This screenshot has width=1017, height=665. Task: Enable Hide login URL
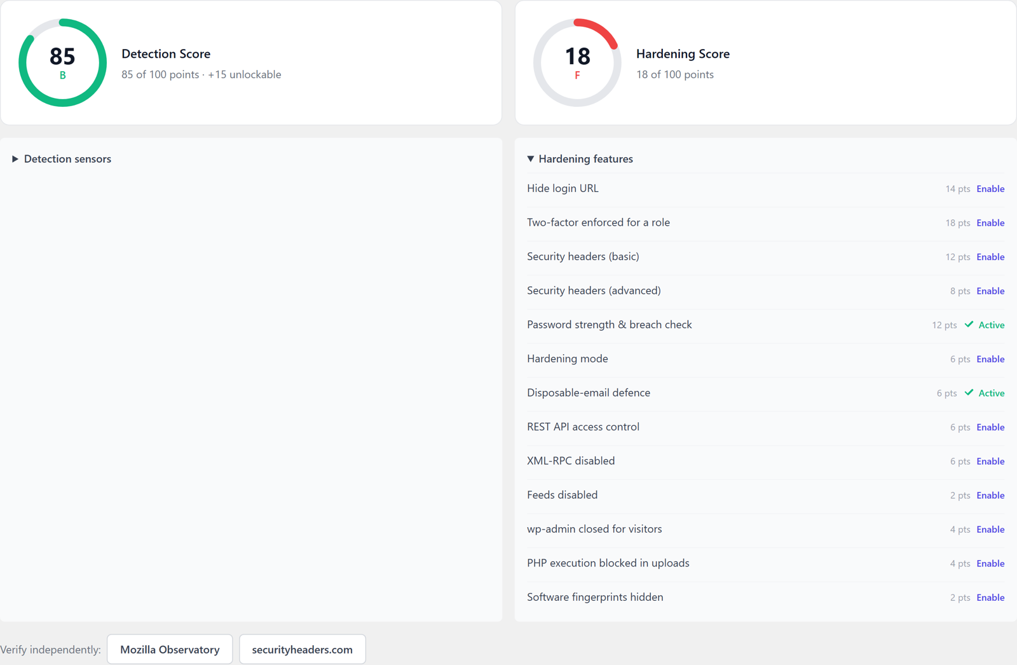(x=990, y=189)
